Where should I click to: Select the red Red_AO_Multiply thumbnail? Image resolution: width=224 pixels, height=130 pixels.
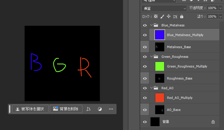tap(160, 97)
